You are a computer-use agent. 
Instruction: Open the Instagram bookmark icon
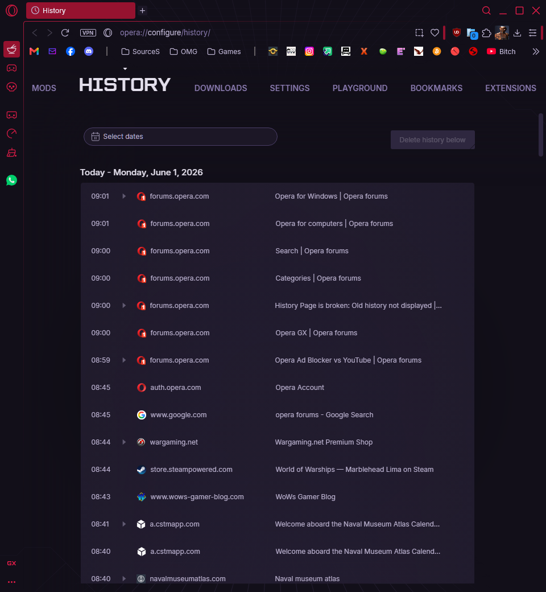click(x=309, y=51)
